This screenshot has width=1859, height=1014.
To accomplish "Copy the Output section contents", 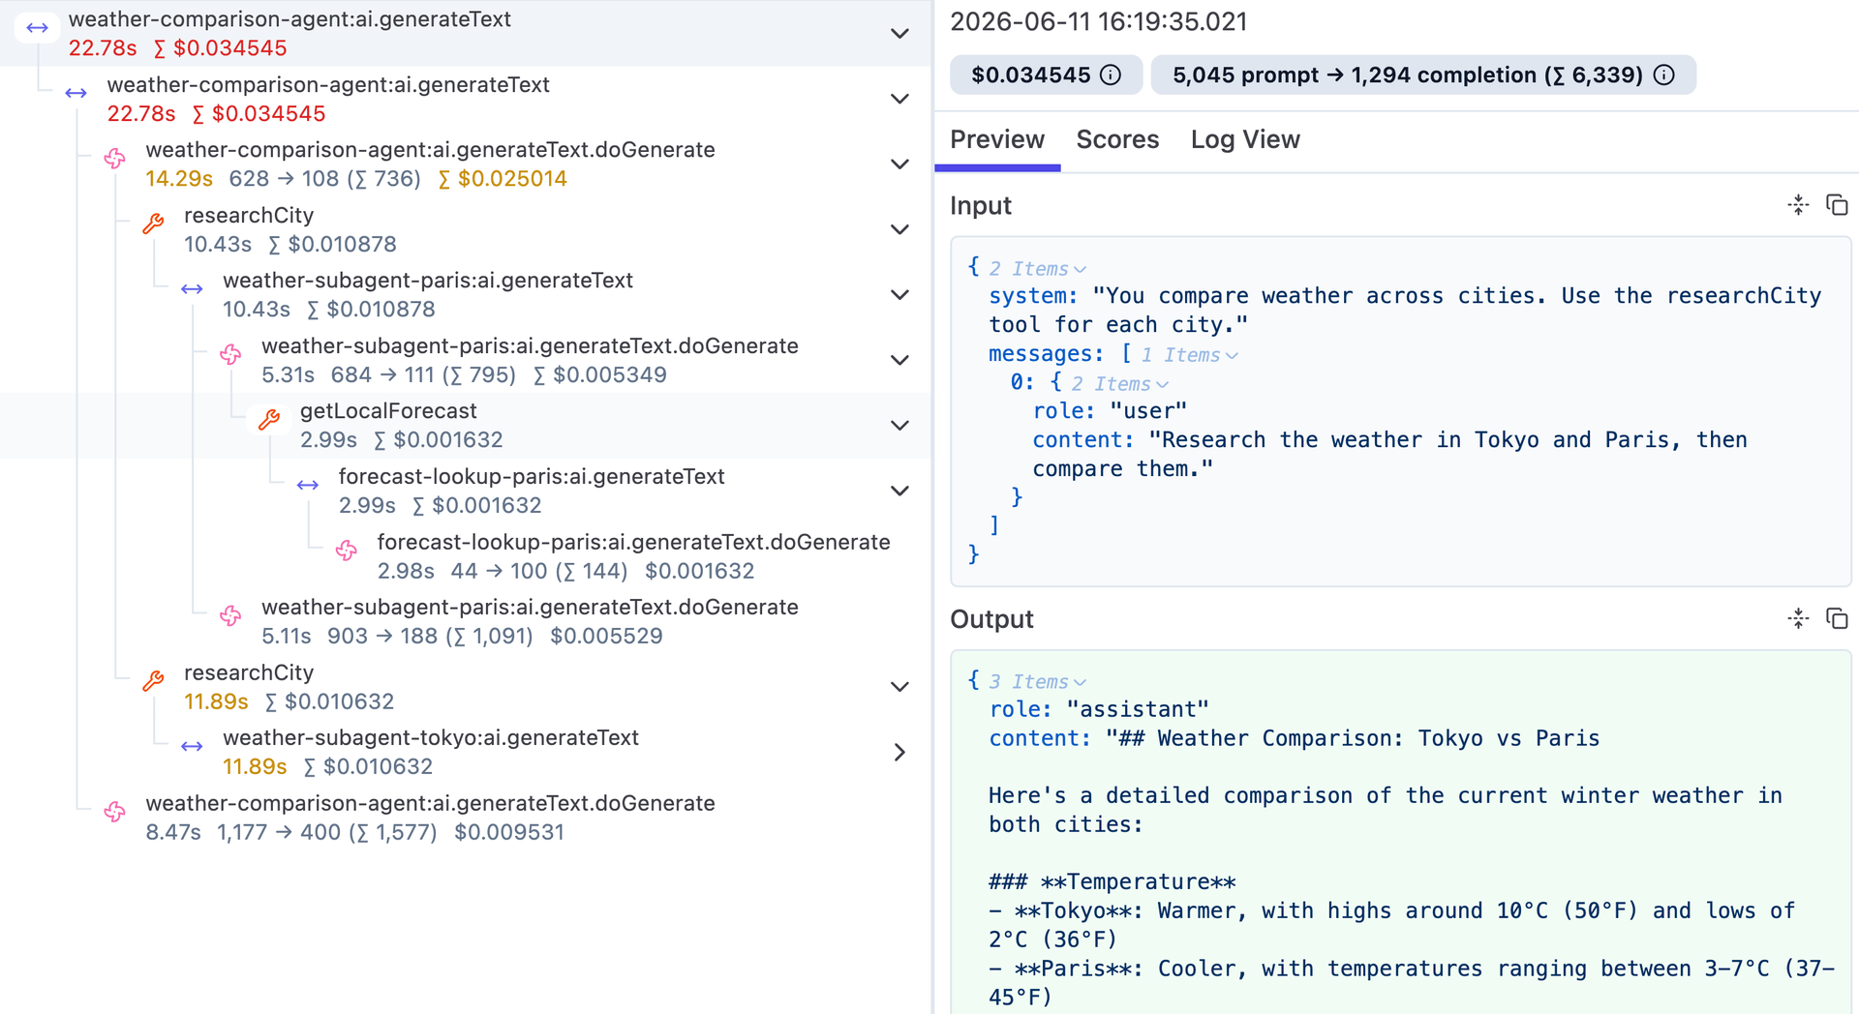I will pyautogui.click(x=1837, y=618).
